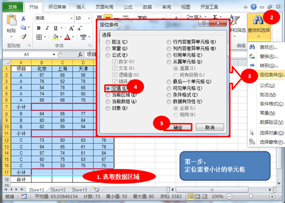Image resolution: width=285 pixels, height=203 pixels.
Task: Expand Fill Color dropdown arrow
Action: 61,37
